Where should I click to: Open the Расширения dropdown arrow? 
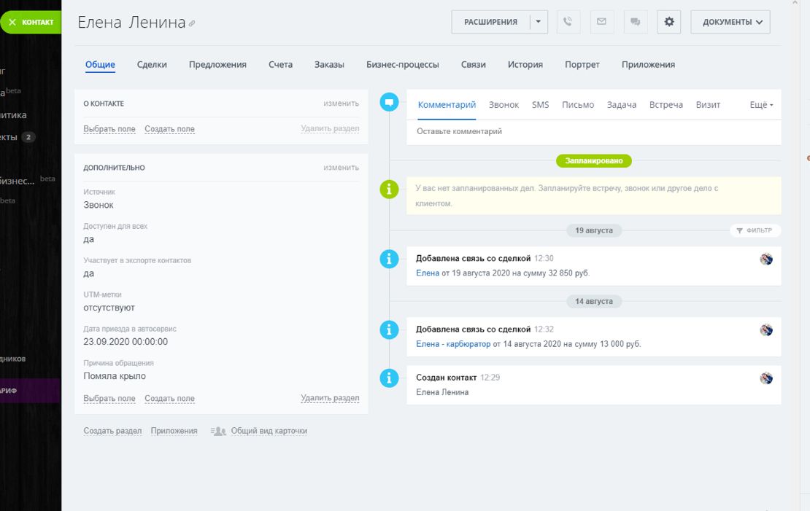538,22
